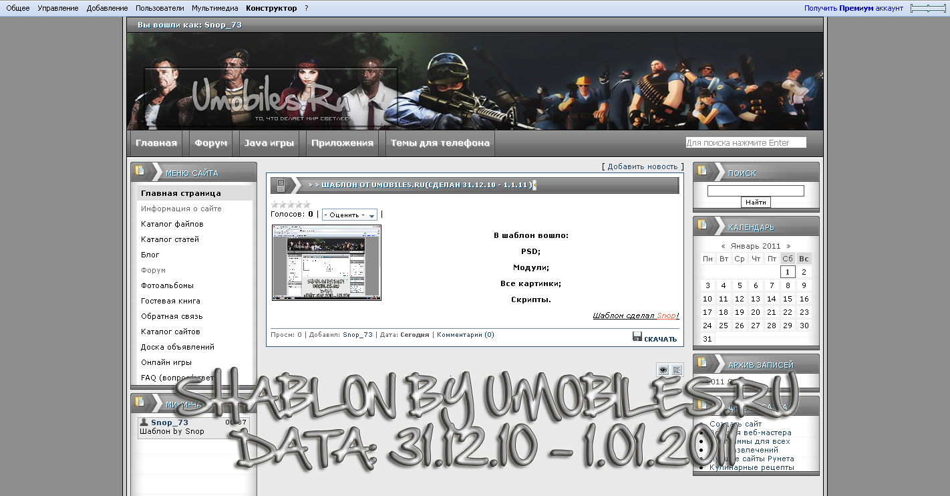The width and height of the screenshot is (950, 496).
Task: Open the Общее menu
Action: (18, 8)
